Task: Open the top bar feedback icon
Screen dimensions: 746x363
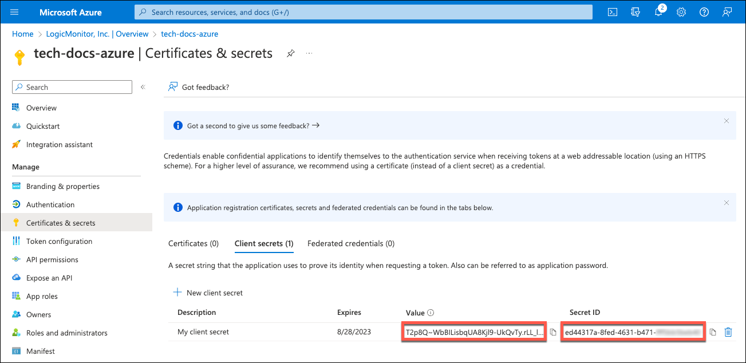Action: click(727, 12)
